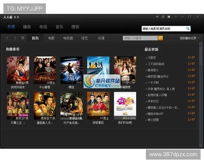Click the 输入关键词 keyword input field
204x163 pixels.
tap(140, 38)
